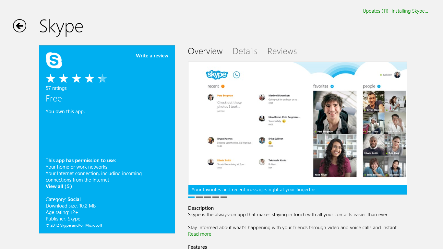Click the 2012 Skype and/or Microsoft copyright
Image resolution: width=443 pixels, height=249 pixels.
74,225
